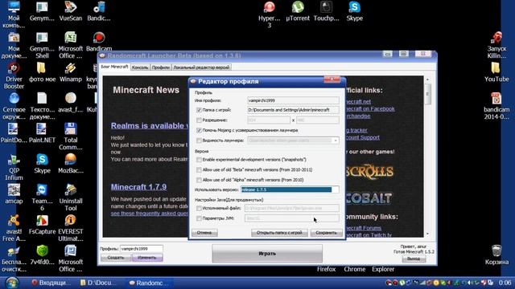Open Minecraft on Facebook link
The width and height of the screenshot is (515, 289).
pos(370,109)
